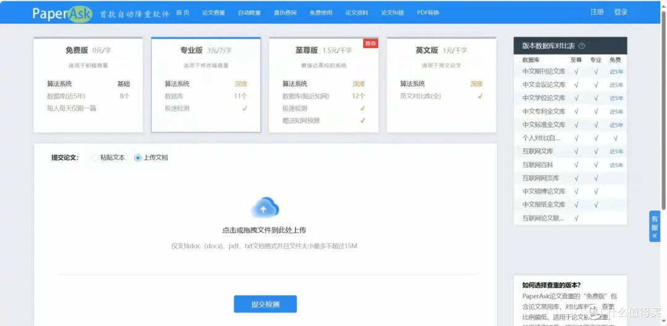Open 自动降重 menu item
This screenshot has width=667, height=326.
tap(250, 12)
